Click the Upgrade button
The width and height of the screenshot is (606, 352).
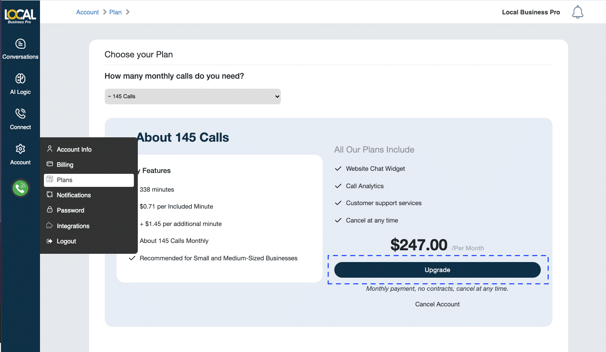point(437,270)
